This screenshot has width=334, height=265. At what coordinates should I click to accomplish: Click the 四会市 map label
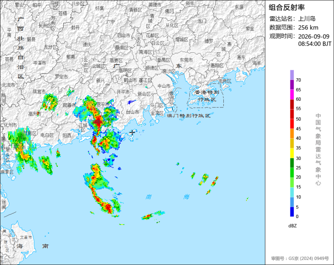point(124,35)
